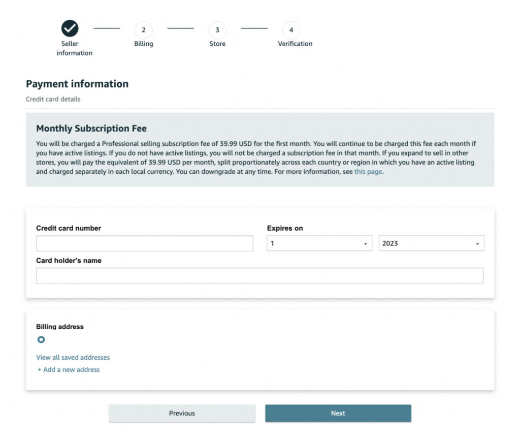Open the expiration month dropdown
The width and height of the screenshot is (520, 438).
(319, 243)
